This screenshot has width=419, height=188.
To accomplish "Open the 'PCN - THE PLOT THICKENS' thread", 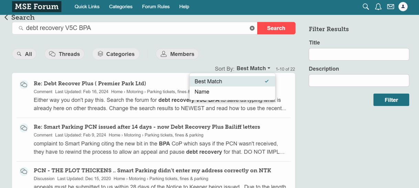I will pos(152,170).
